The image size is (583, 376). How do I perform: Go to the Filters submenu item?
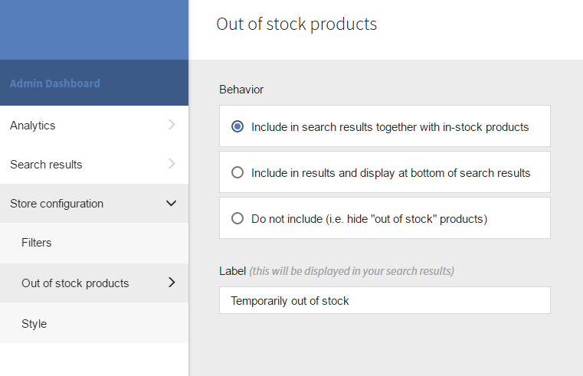click(37, 243)
